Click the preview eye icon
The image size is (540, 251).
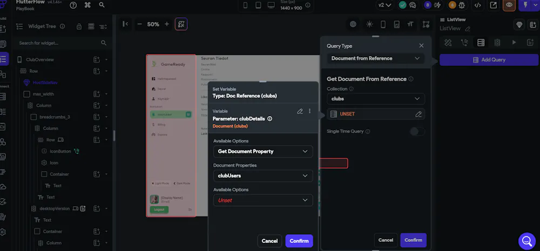click(x=509, y=5)
